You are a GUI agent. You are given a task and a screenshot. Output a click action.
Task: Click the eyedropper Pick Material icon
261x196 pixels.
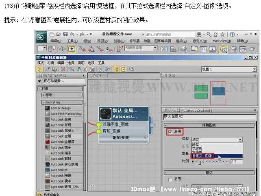point(48,69)
